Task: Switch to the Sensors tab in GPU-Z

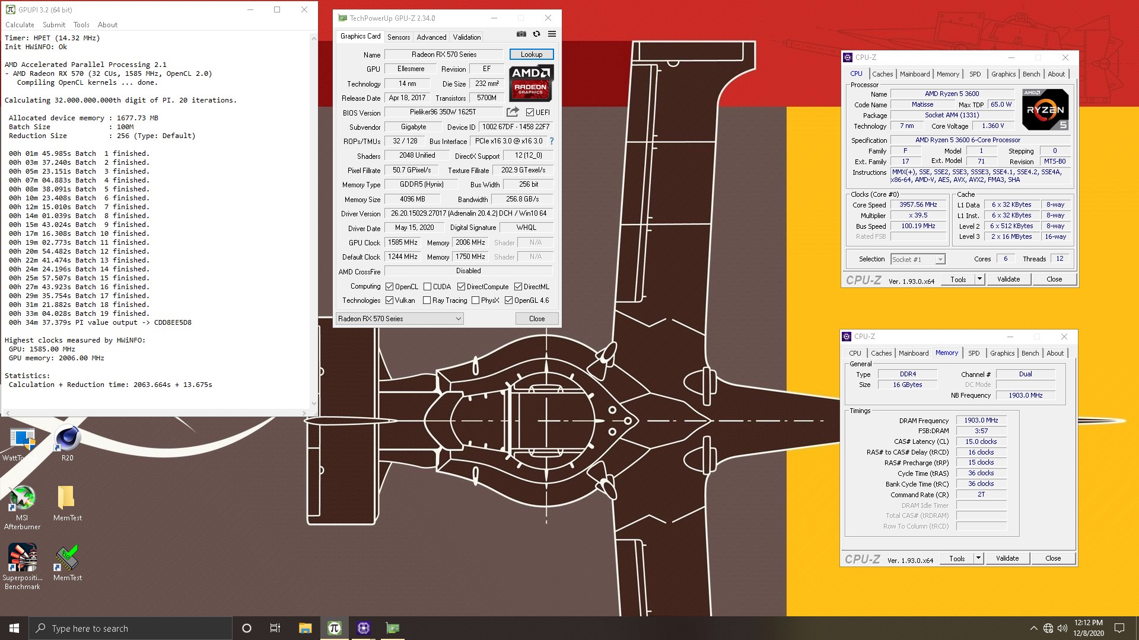Action: click(399, 37)
